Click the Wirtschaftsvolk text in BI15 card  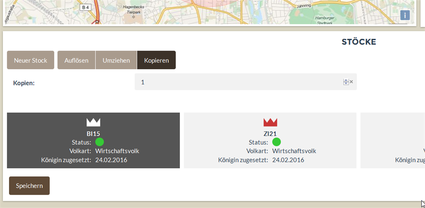[117, 151]
